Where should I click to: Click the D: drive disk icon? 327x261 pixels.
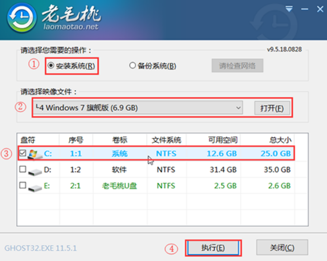34,170
